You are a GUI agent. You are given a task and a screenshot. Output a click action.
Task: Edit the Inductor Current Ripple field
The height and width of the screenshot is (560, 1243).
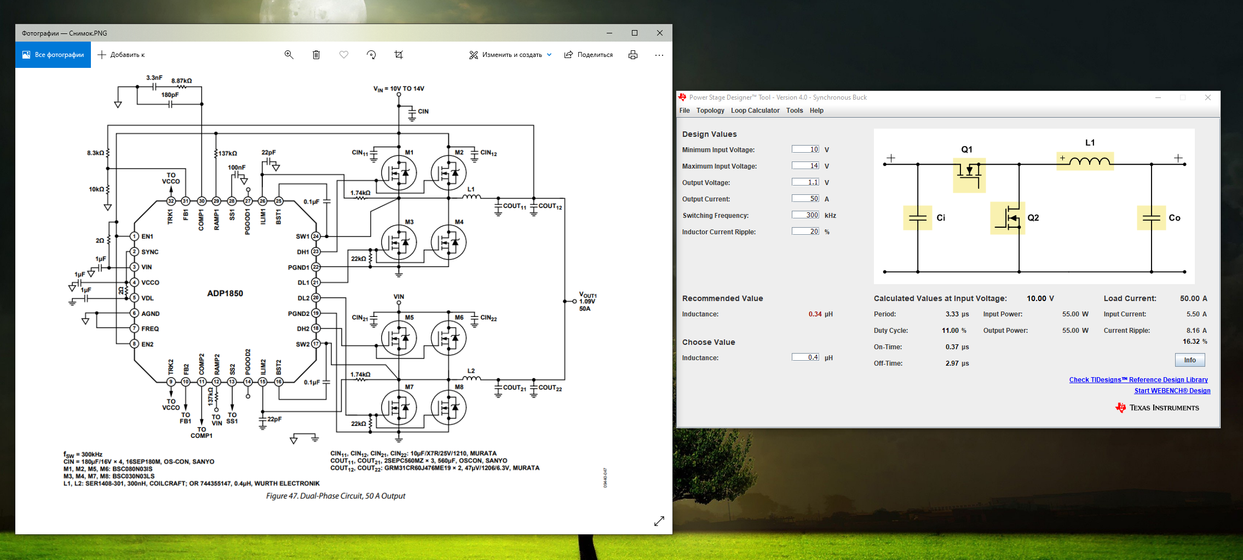click(x=805, y=232)
